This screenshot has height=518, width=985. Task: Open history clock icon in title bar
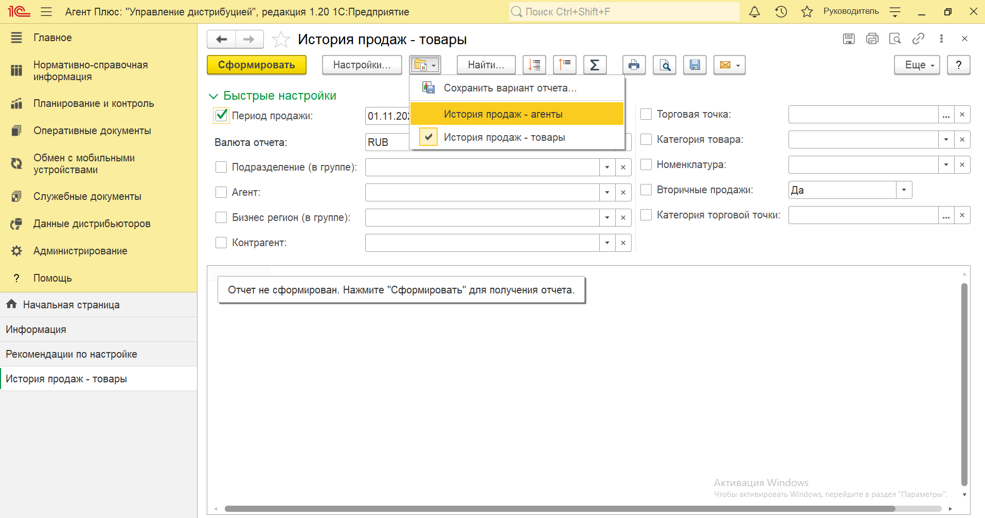[x=781, y=12]
